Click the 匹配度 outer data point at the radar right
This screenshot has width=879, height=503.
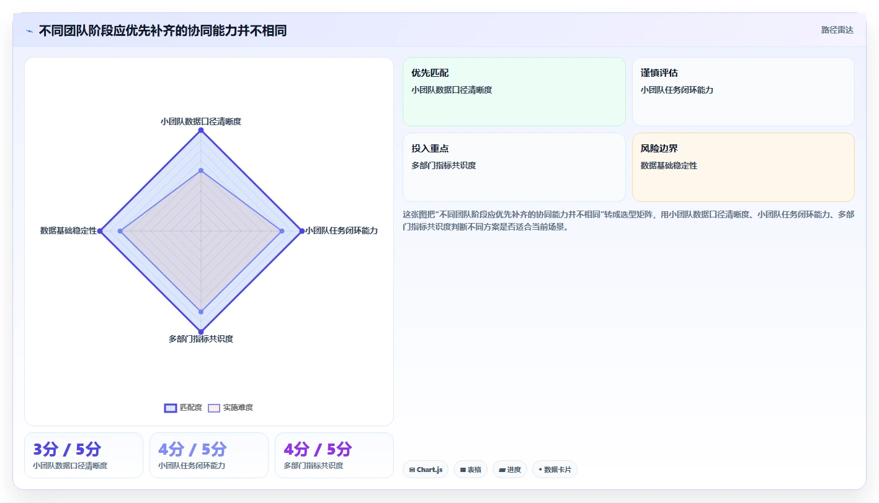[301, 231]
